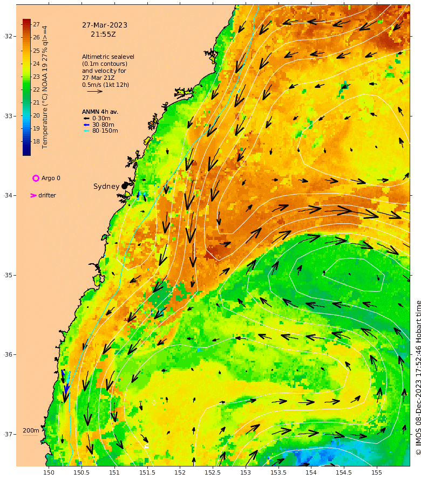Click the '80-150m' depth label

pyautogui.click(x=105, y=131)
